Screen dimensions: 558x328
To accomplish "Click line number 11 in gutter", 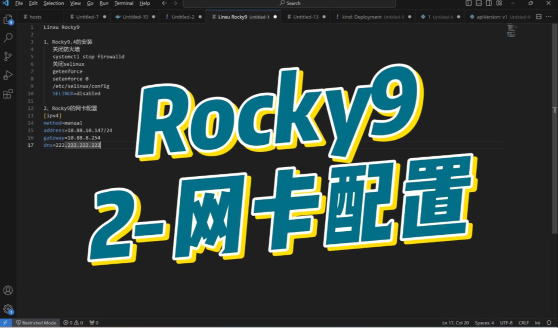I will (31, 101).
